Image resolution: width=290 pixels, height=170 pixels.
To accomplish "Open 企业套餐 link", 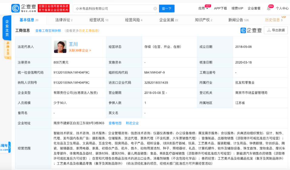I will [x=254, y=8].
